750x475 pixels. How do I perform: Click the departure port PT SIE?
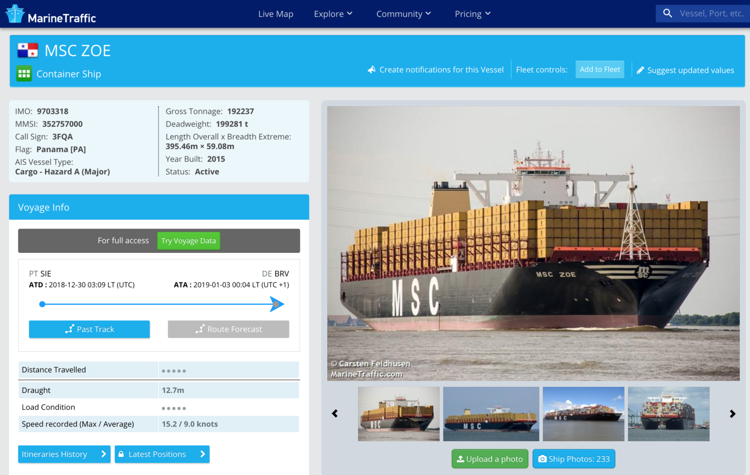[x=40, y=274]
